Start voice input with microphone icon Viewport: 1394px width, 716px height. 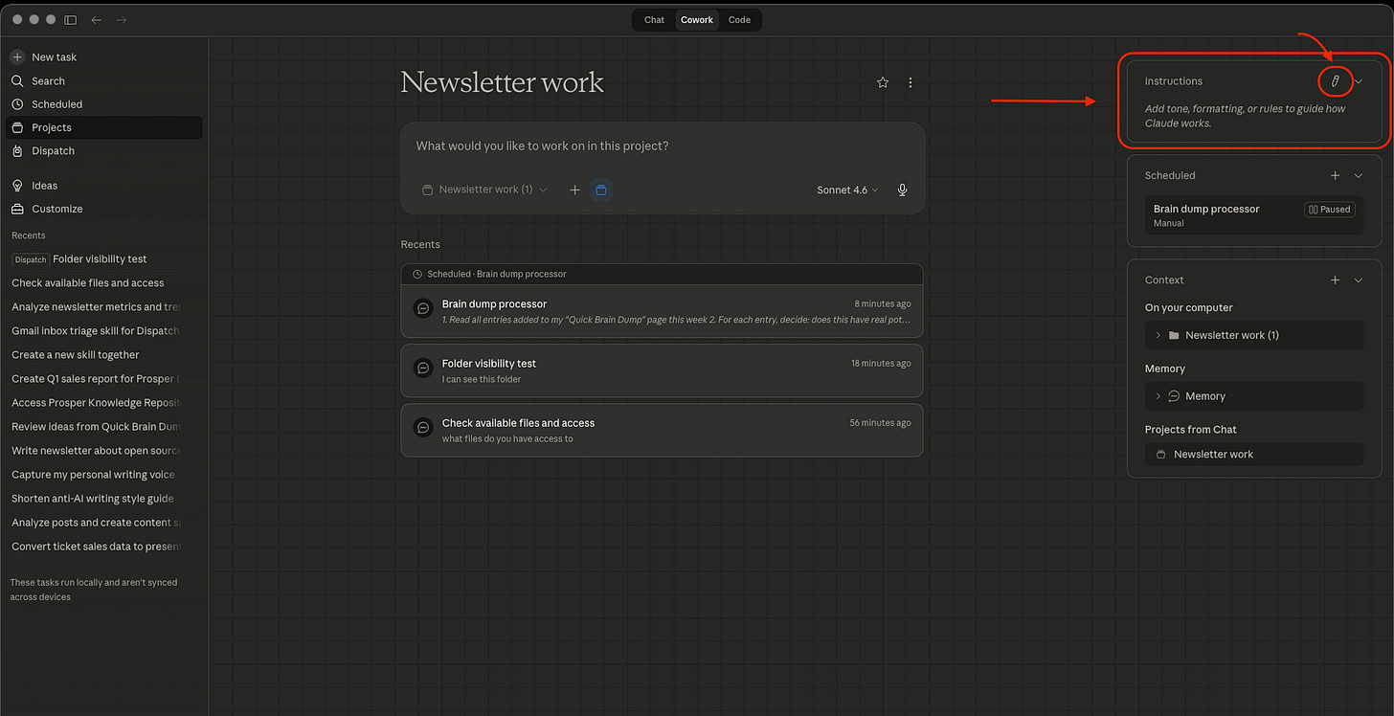[x=902, y=190]
